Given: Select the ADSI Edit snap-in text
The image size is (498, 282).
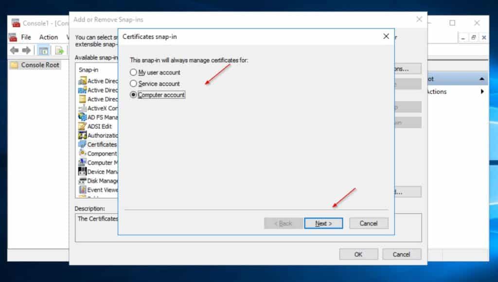Looking at the screenshot, I should coord(99,126).
